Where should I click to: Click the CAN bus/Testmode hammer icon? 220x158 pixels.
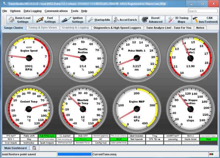(196, 20)
